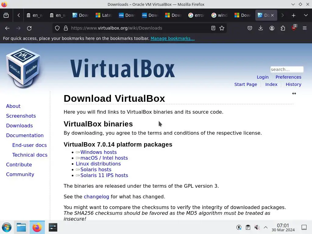Download the macOS / Intel hosts package
The width and height of the screenshot is (312, 234).
pos(104,158)
